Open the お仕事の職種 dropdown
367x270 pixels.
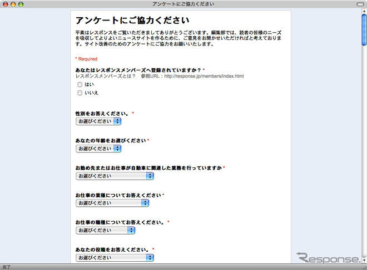click(x=105, y=230)
